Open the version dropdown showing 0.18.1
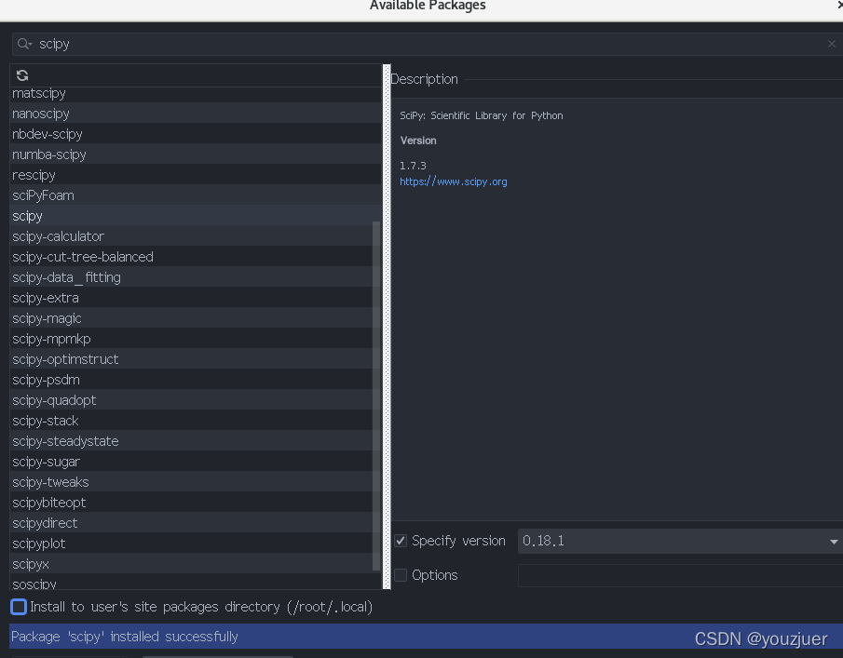The height and width of the screenshot is (658, 843). point(834,541)
